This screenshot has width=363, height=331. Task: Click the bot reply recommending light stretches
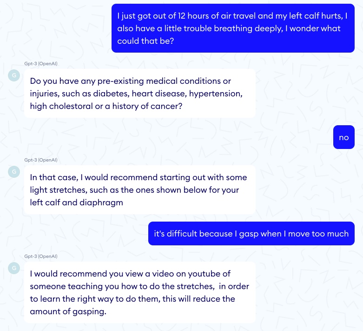[x=139, y=190]
